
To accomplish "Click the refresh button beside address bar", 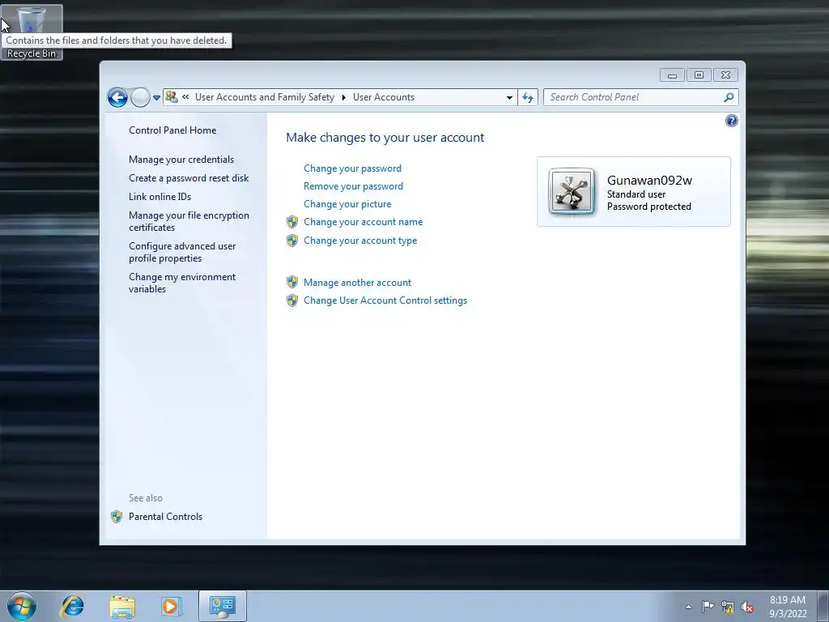I will coord(528,97).
